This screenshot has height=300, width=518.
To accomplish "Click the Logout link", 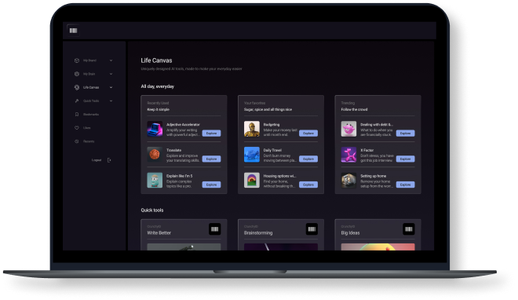I will tap(97, 160).
